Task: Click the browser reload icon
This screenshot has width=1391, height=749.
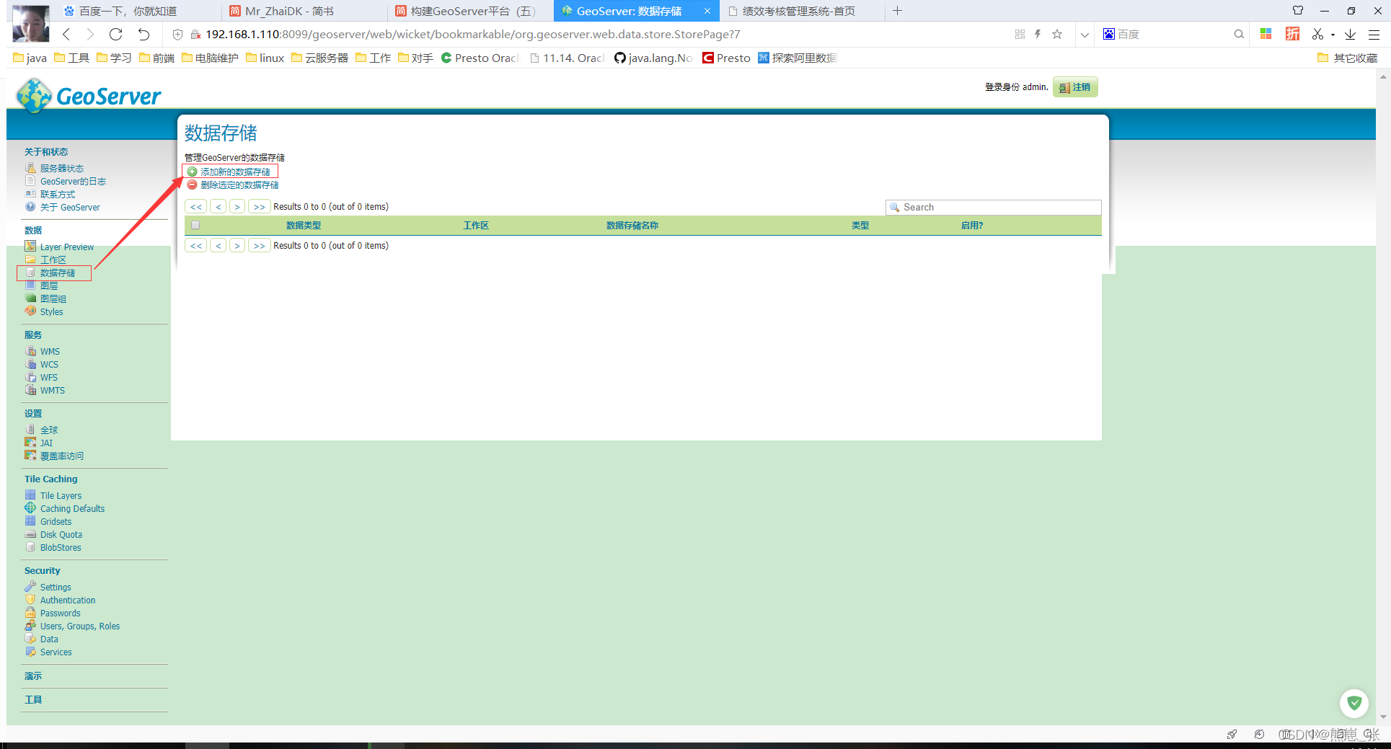Action: click(115, 34)
